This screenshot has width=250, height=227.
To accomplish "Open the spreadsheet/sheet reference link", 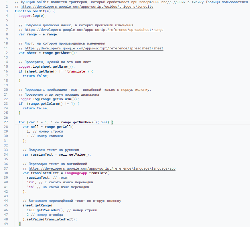I will 94,48.
